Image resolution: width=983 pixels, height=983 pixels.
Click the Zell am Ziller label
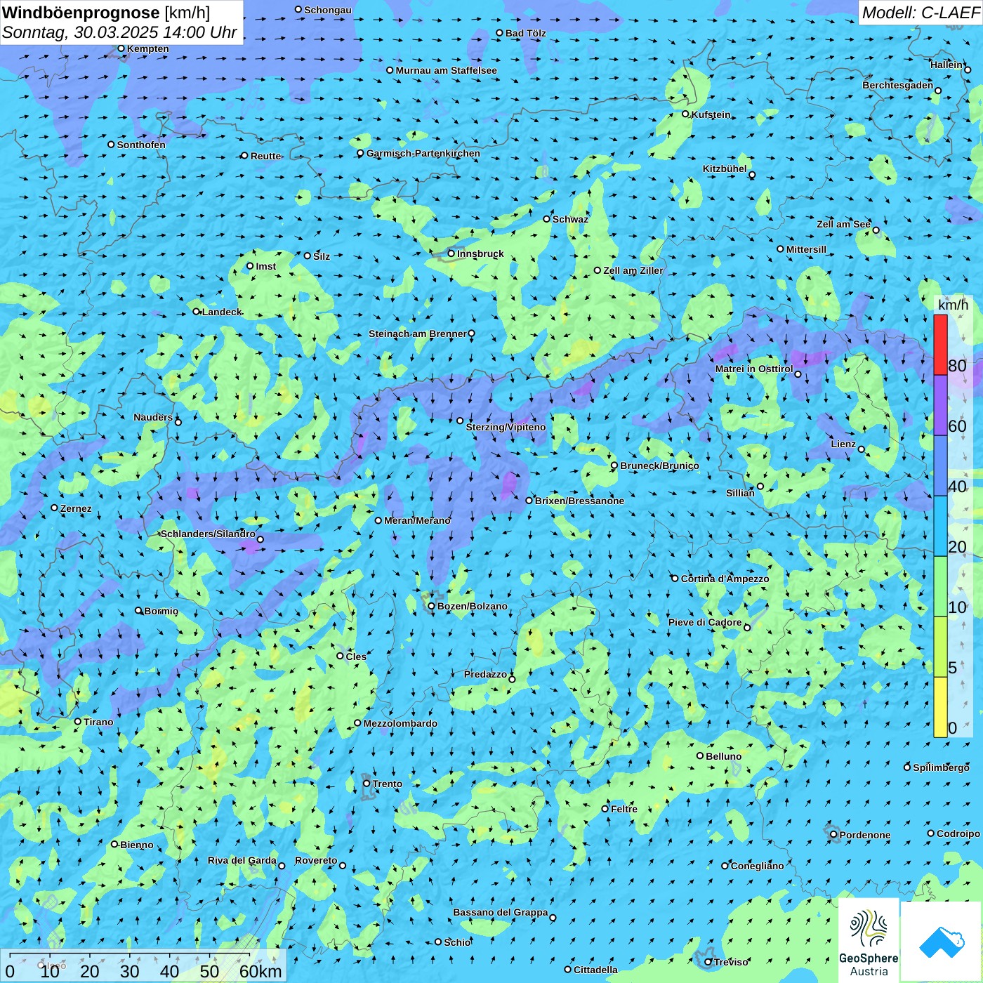point(633,270)
